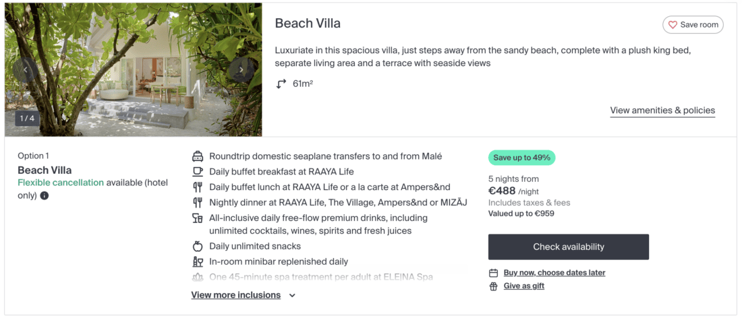Click Buy now, choose dates later

tap(554, 273)
